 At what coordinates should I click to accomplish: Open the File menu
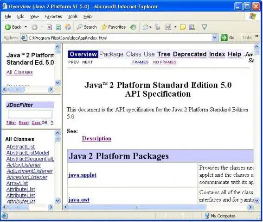tap(8, 16)
